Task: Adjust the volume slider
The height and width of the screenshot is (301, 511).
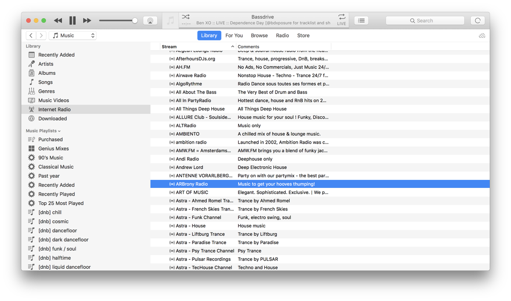Action: click(118, 20)
